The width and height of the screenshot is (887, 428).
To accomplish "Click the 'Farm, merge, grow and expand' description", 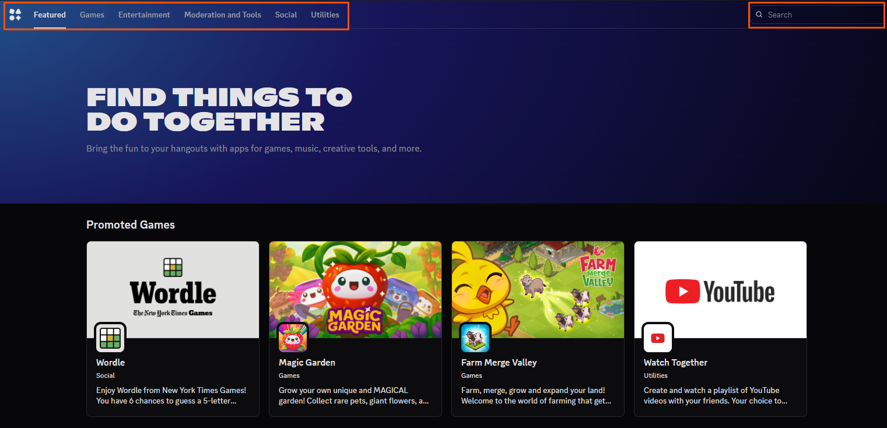I will click(x=537, y=395).
